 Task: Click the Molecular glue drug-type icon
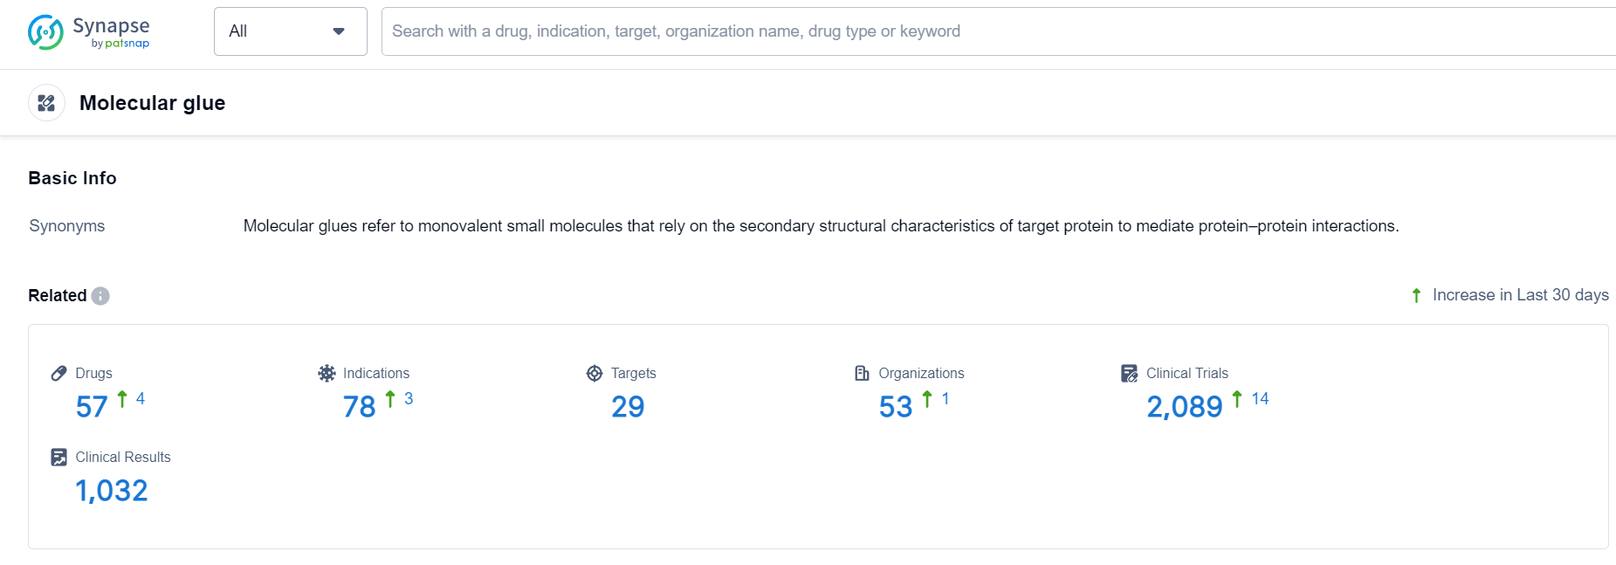point(47,103)
